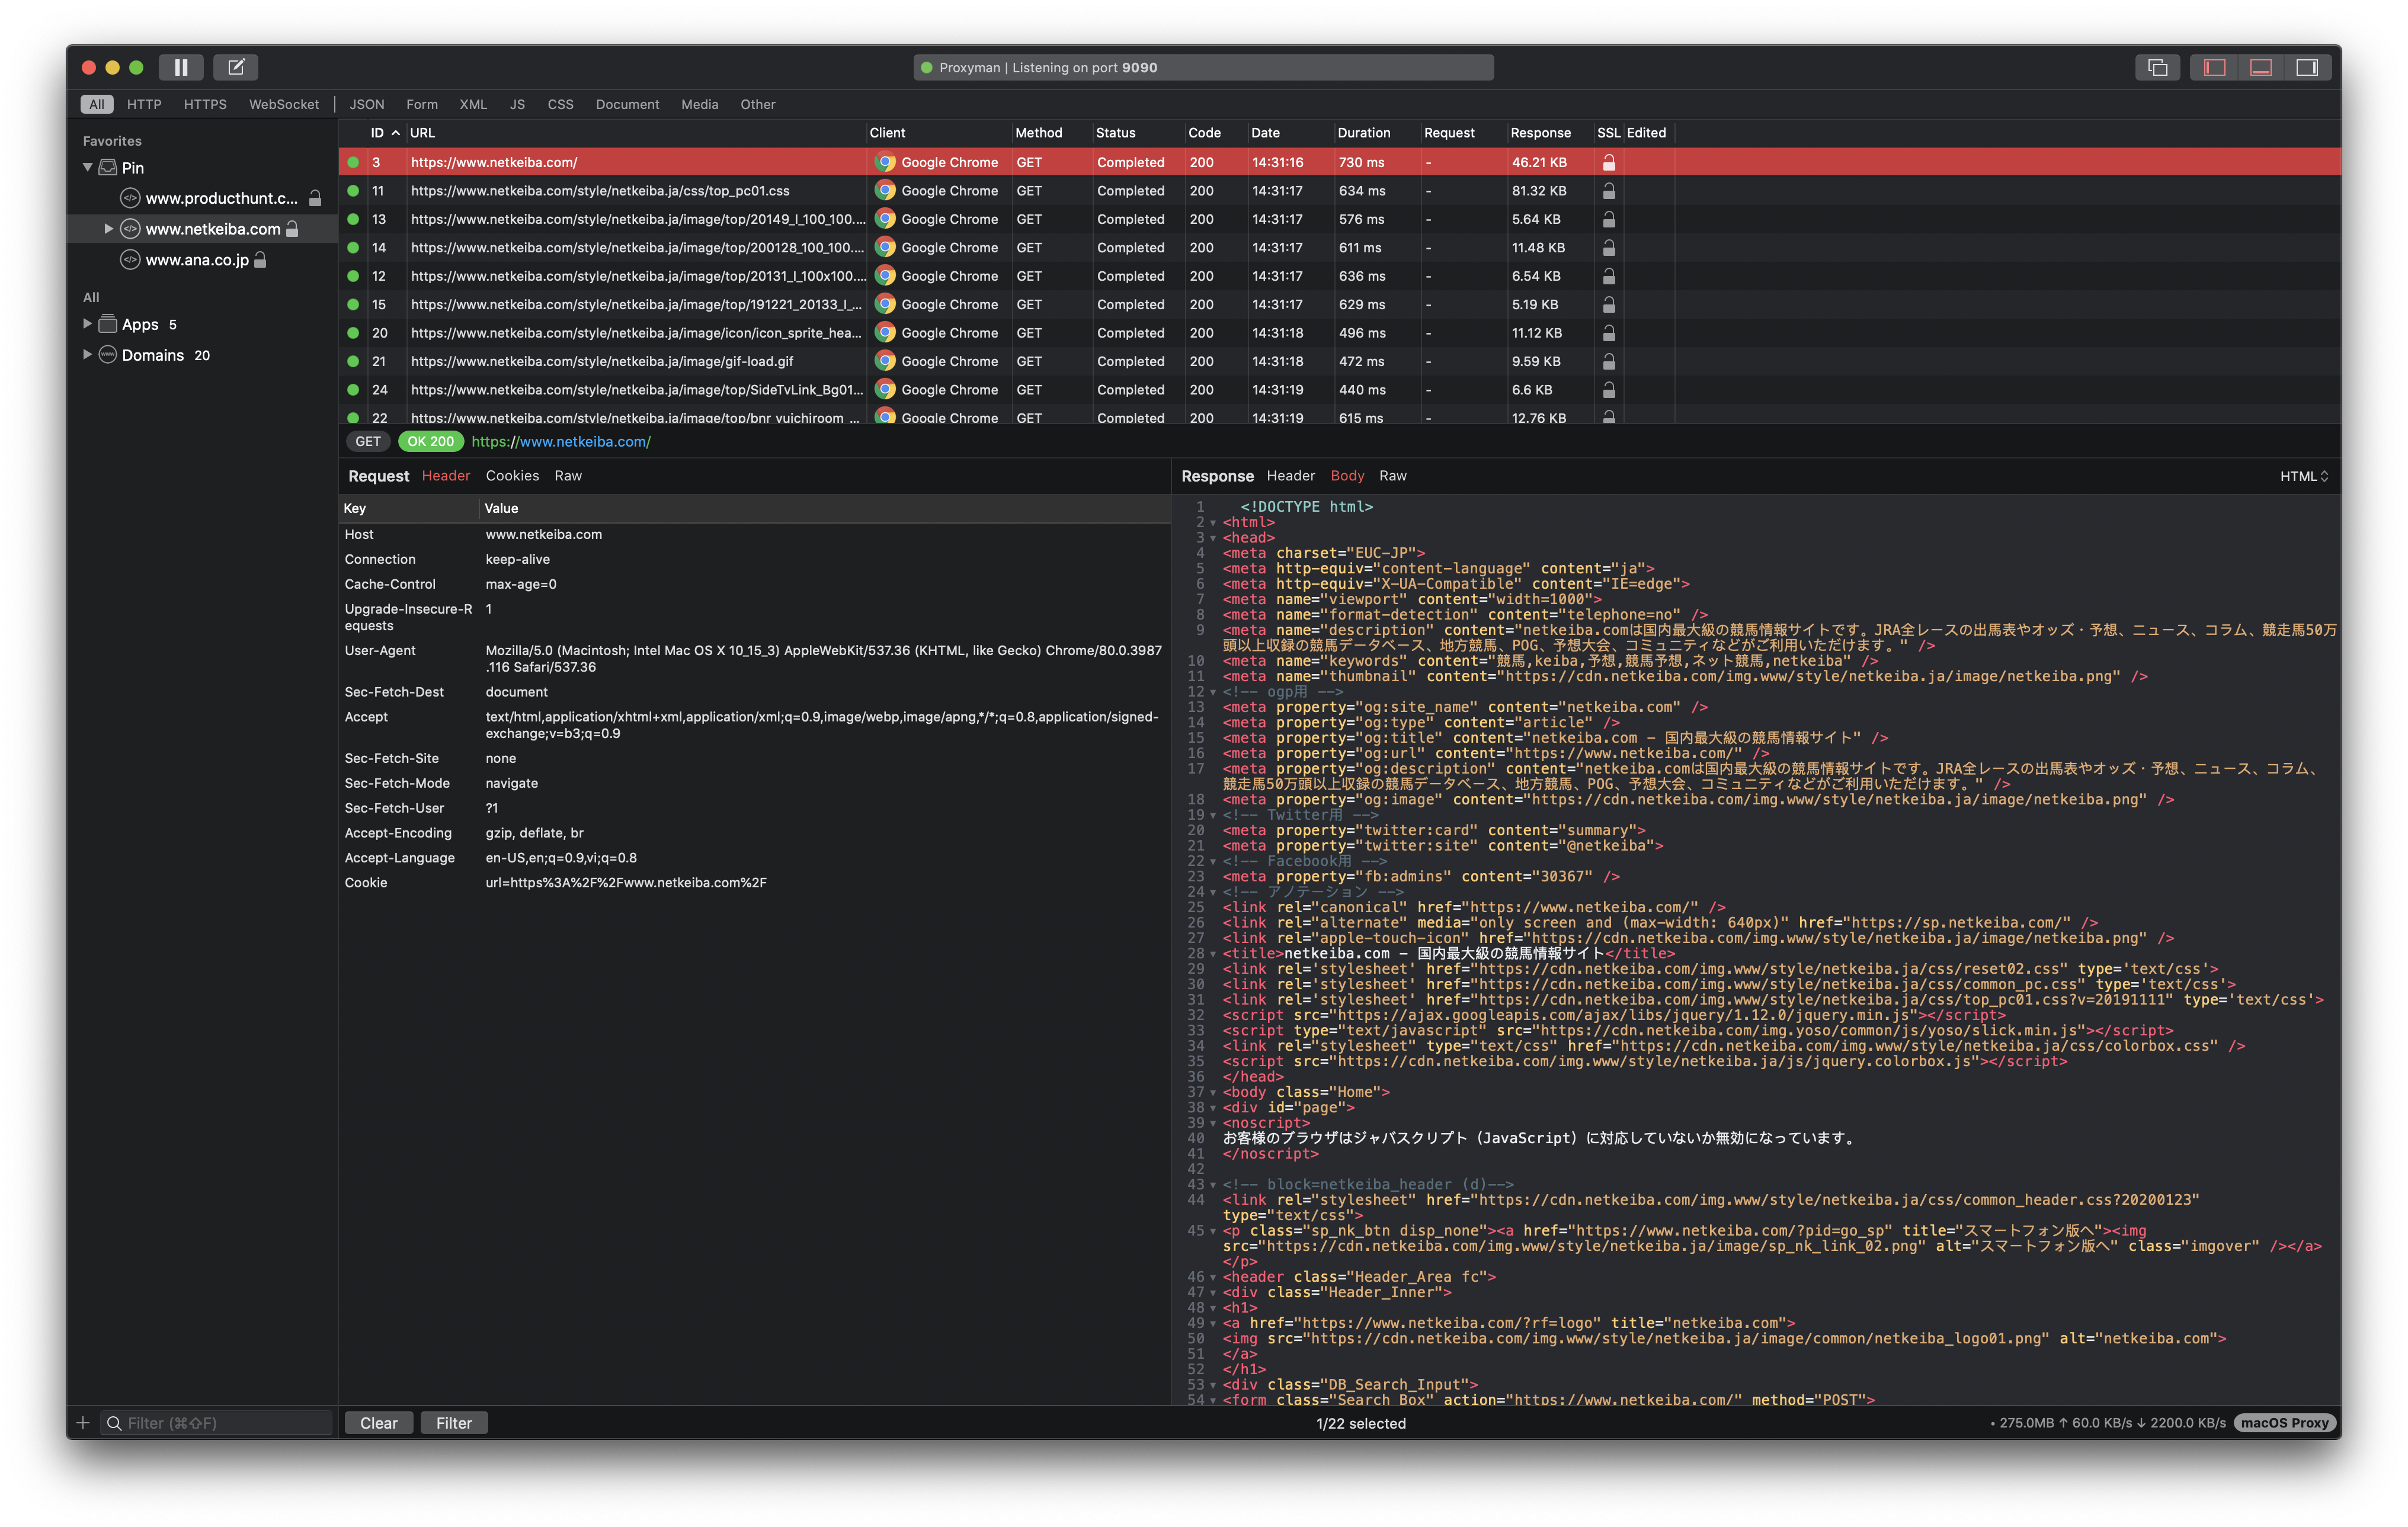Click the plus icon beside filter field
Screen dimensions: 2408x1527
point(83,1423)
